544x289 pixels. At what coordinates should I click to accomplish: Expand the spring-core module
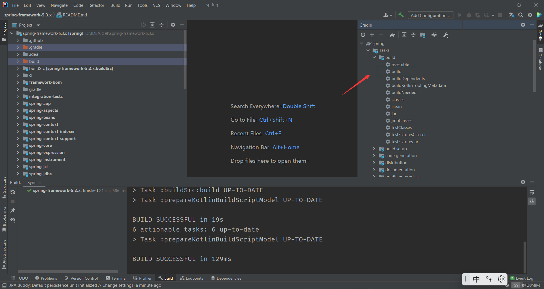(18, 145)
